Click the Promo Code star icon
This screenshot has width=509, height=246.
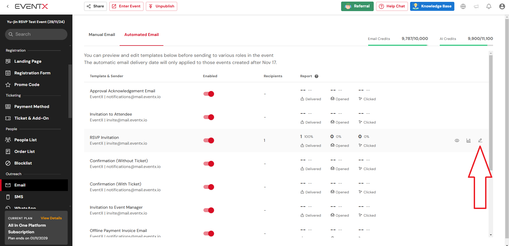pyautogui.click(x=8, y=85)
